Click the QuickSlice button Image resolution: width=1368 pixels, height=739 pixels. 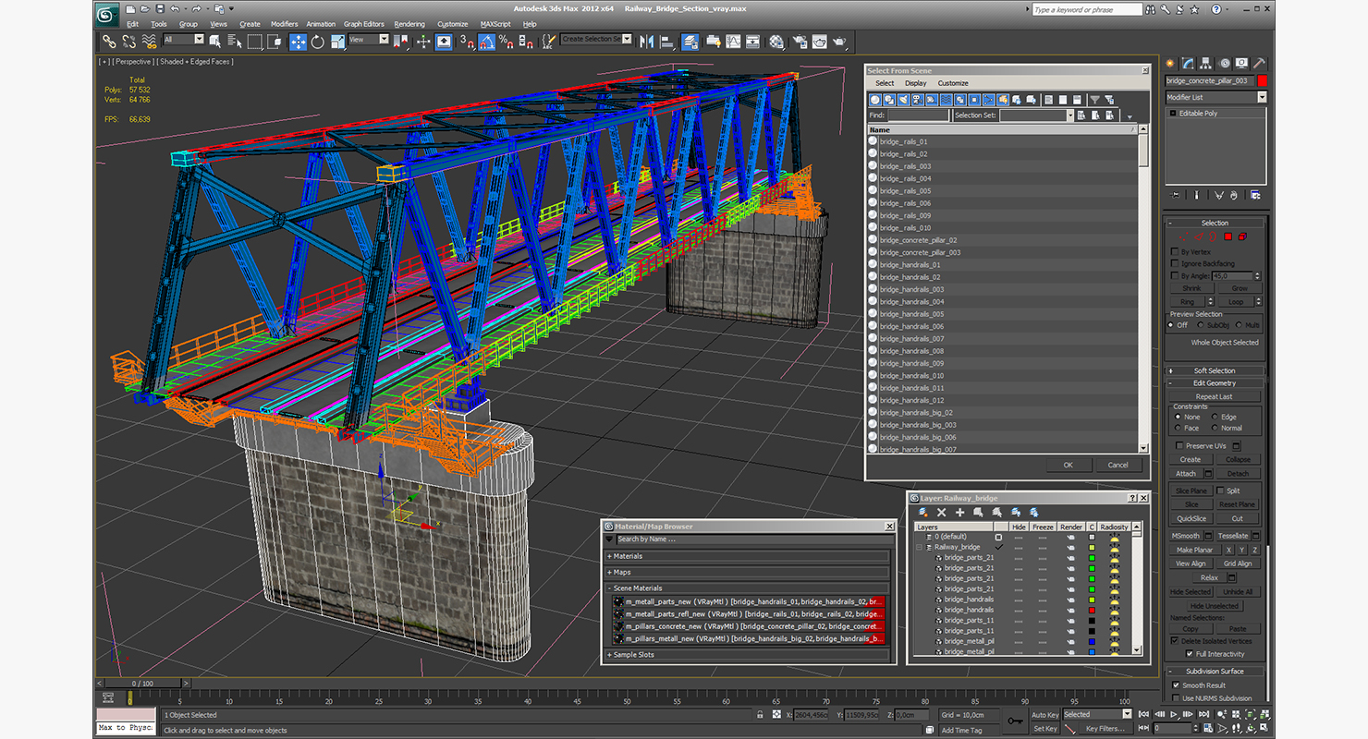(x=1191, y=518)
